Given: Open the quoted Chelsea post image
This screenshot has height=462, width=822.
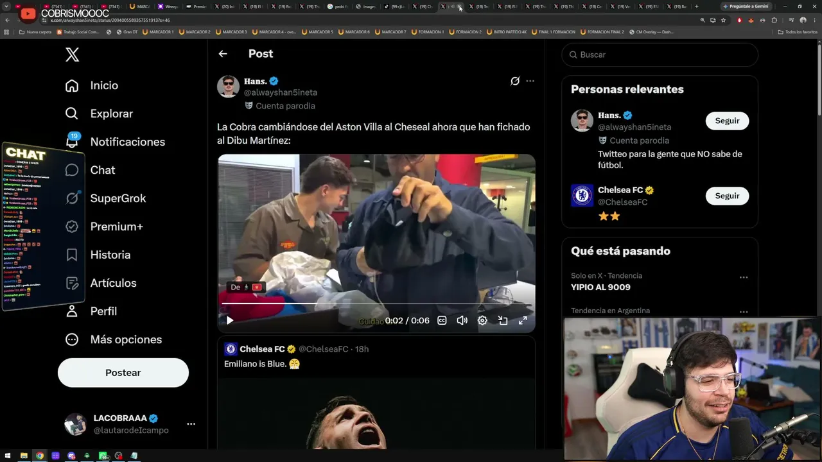Looking at the screenshot, I should 376,414.
